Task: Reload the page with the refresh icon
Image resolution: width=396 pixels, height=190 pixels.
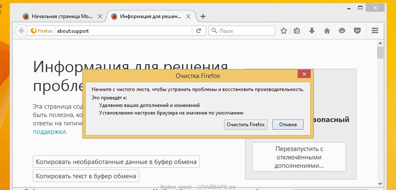Action: point(199,31)
